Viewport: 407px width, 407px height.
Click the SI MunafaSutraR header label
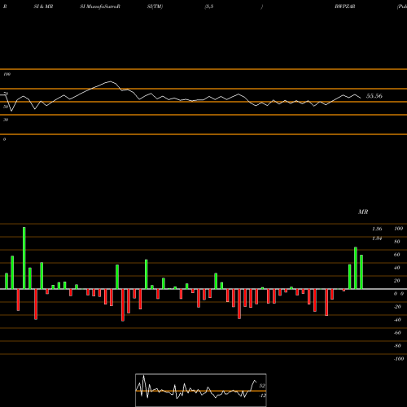coord(100,7)
